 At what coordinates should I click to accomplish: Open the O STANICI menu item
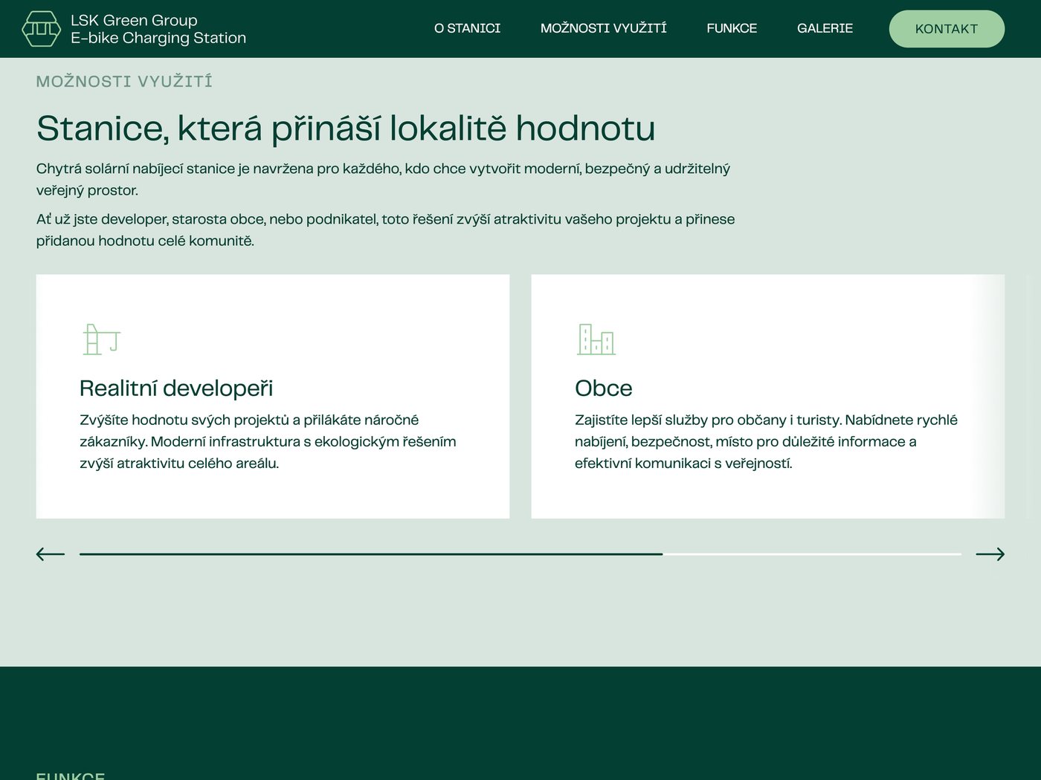[467, 28]
